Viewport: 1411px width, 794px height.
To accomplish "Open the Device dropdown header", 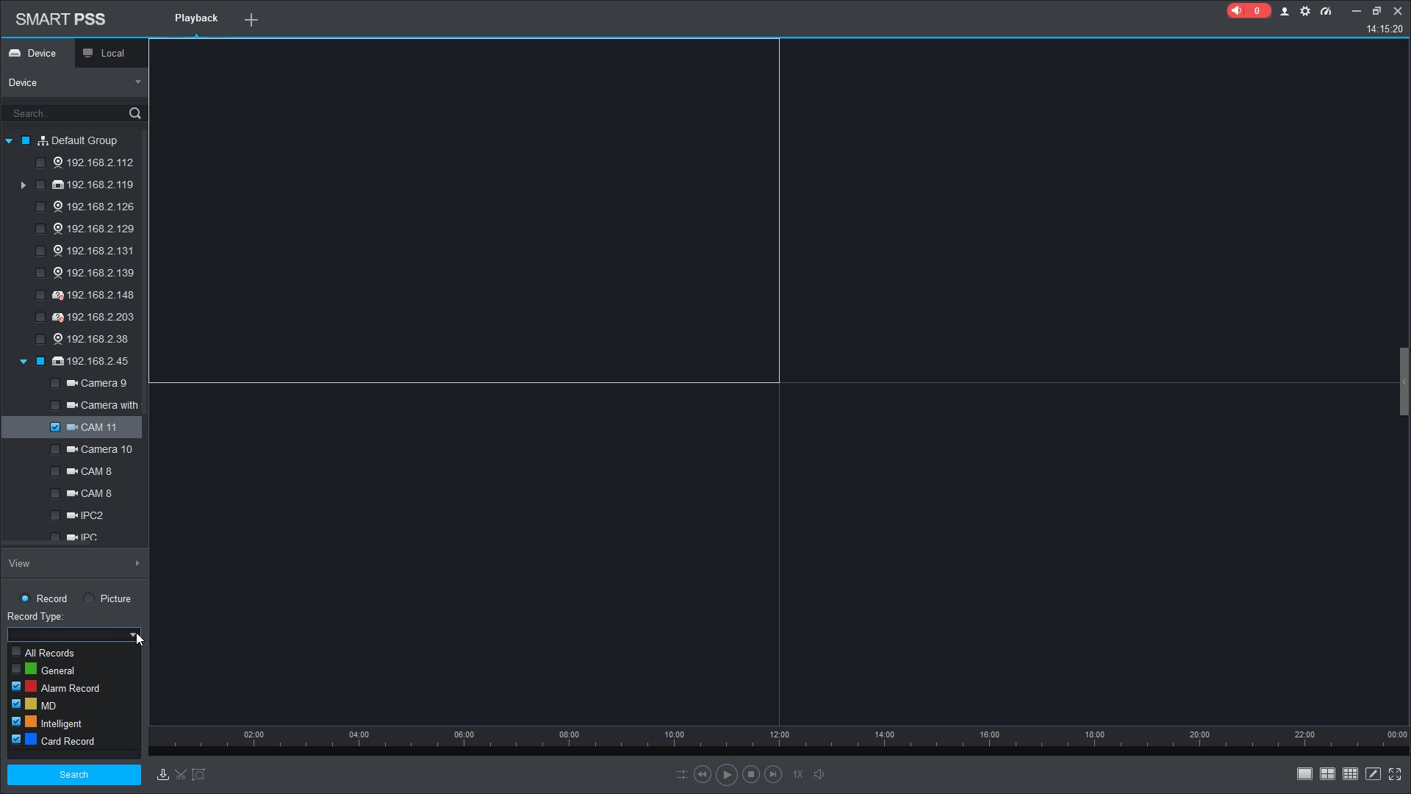I will [73, 82].
